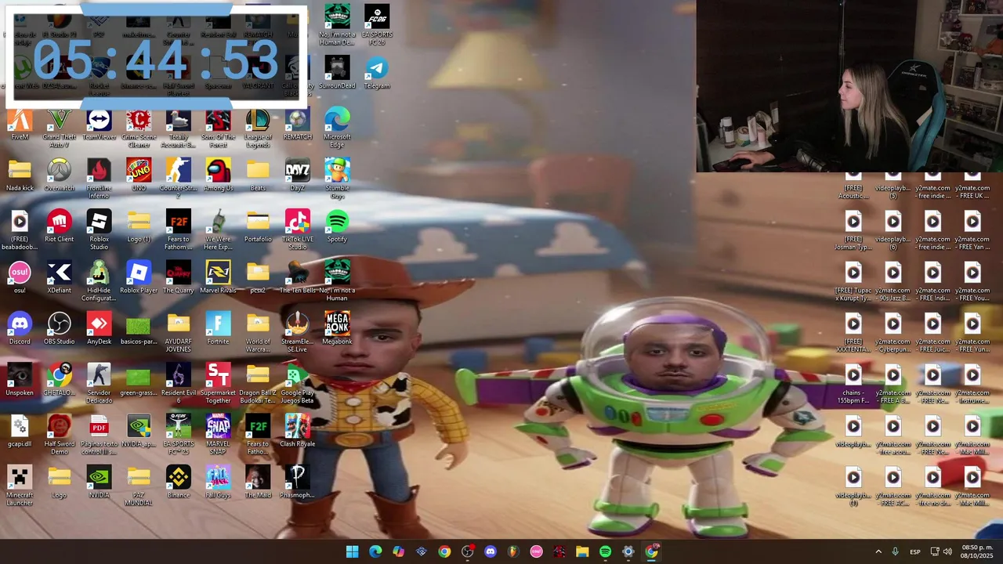Open the Riot Client icon

click(x=60, y=227)
